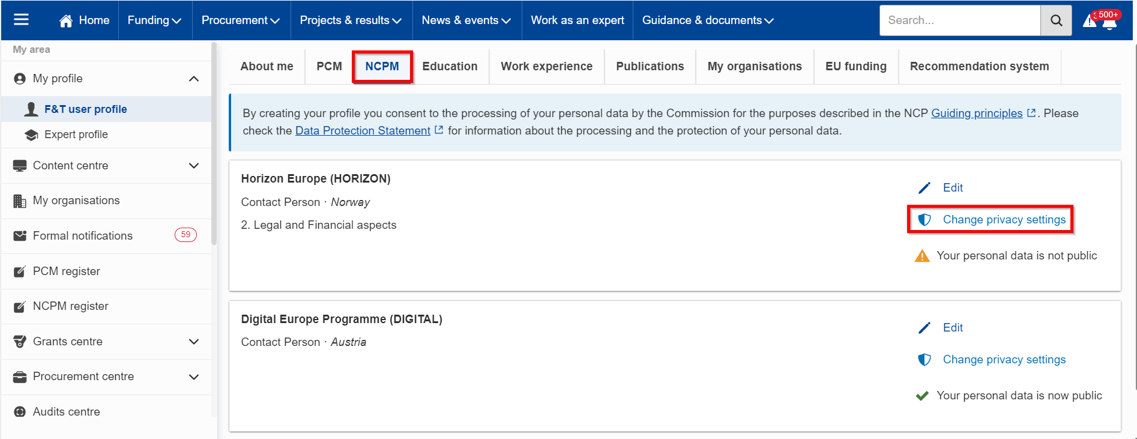Open the Audits centre sidebar item
The image size is (1137, 439).
point(106,412)
